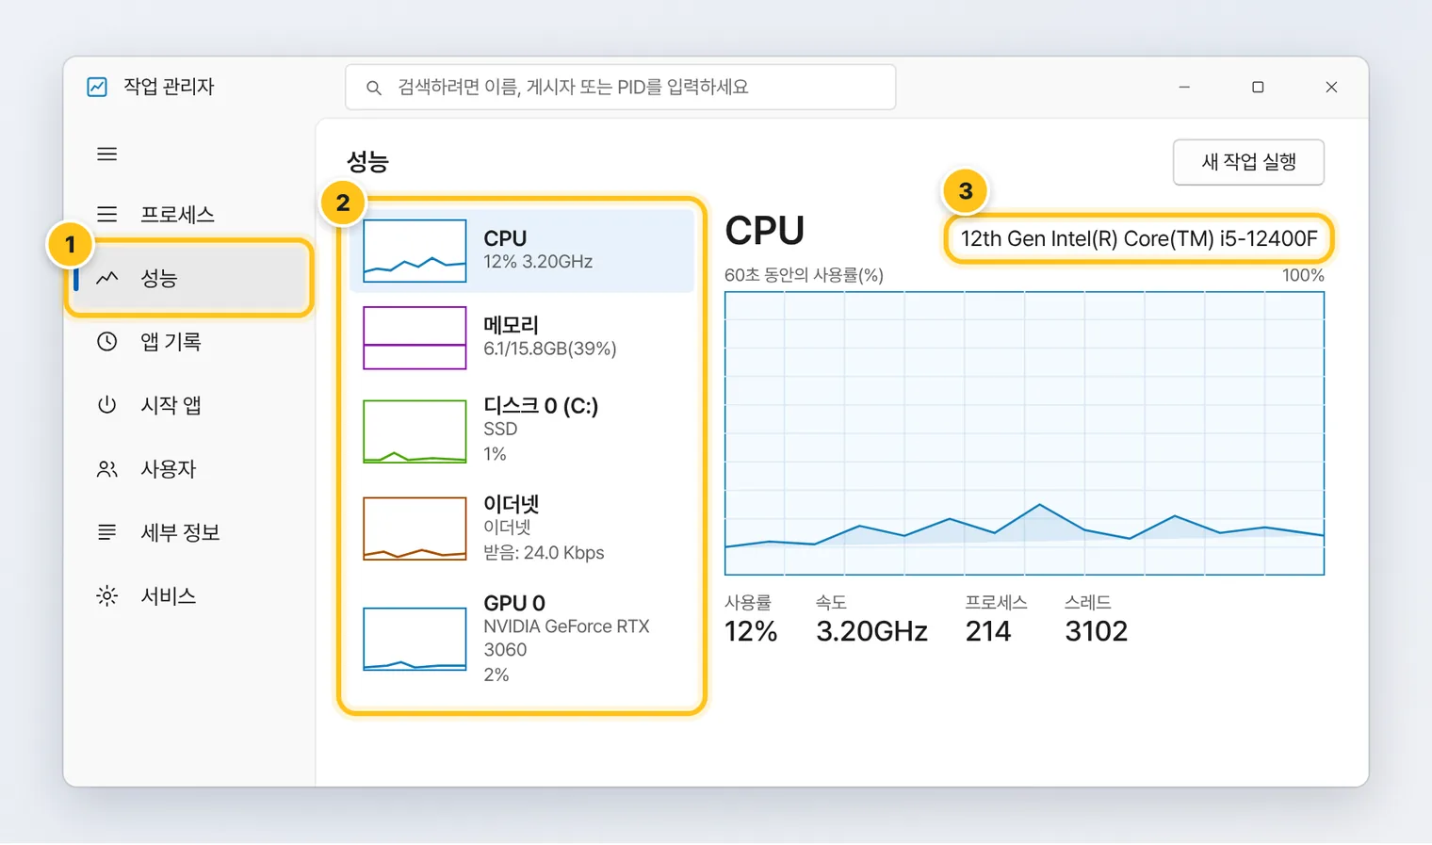1432x845 pixels.
Task: Click the 사용률 12% value
Action: [751, 631]
